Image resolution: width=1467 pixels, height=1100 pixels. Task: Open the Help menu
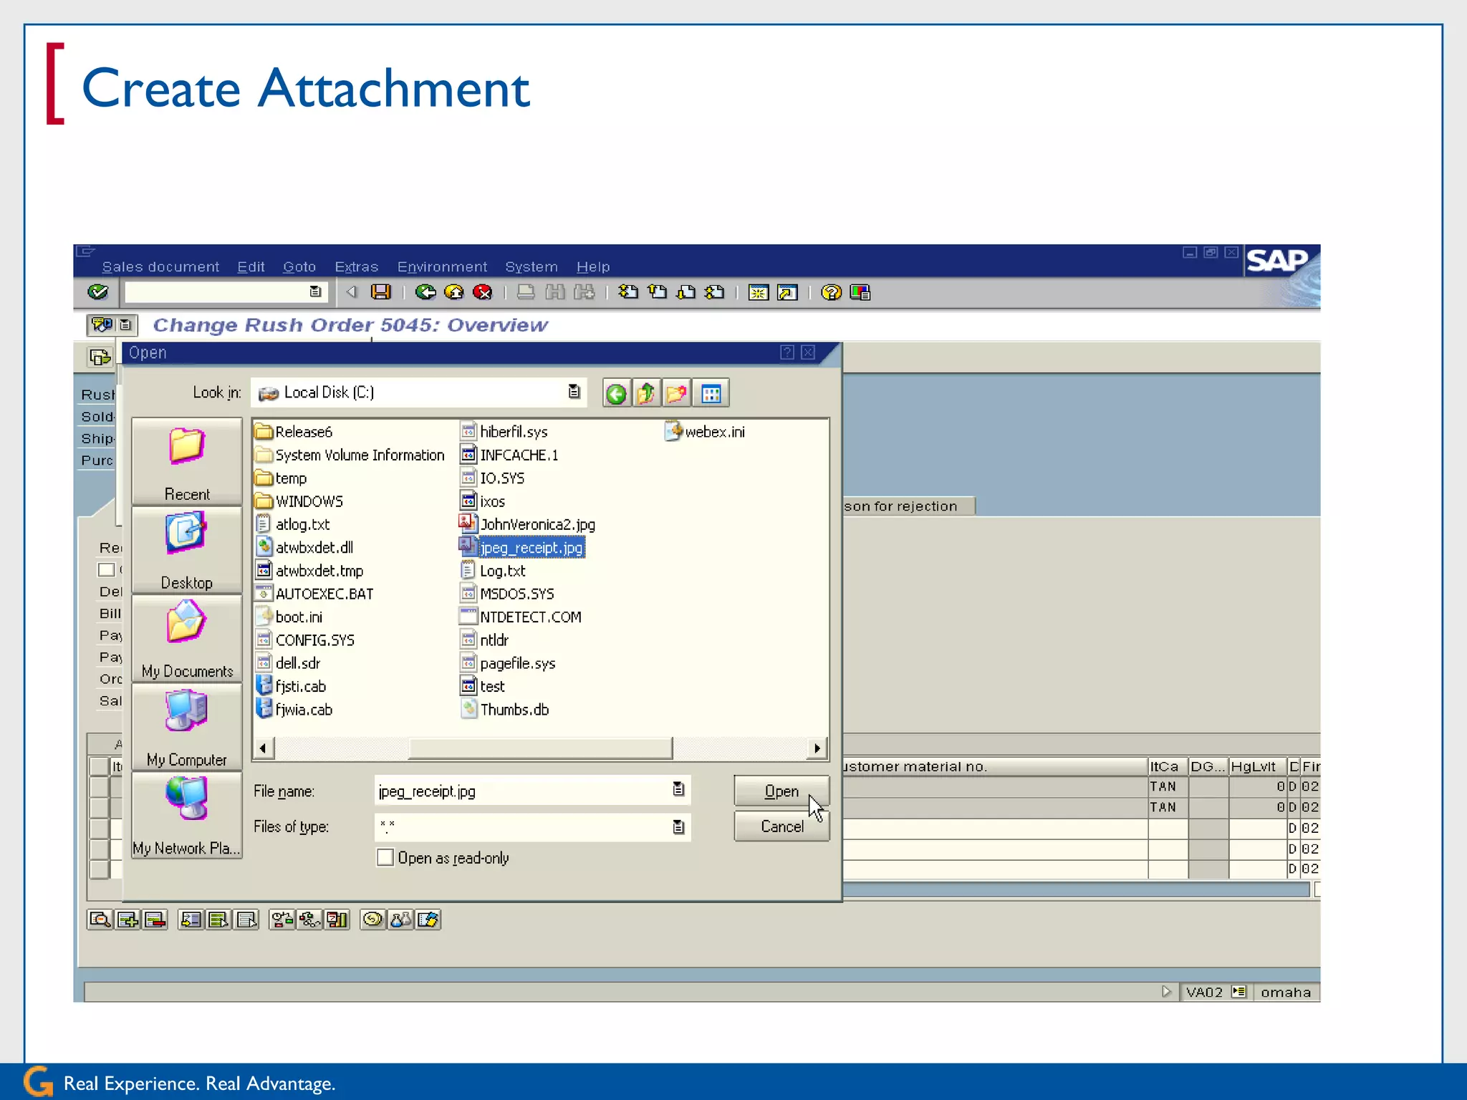click(x=593, y=267)
